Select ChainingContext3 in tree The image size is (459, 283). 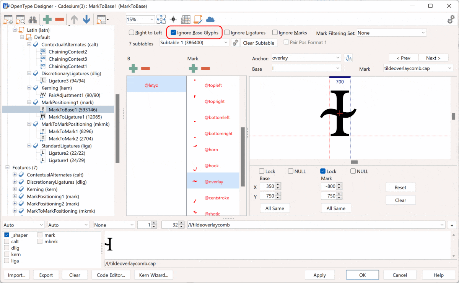(x=68, y=59)
